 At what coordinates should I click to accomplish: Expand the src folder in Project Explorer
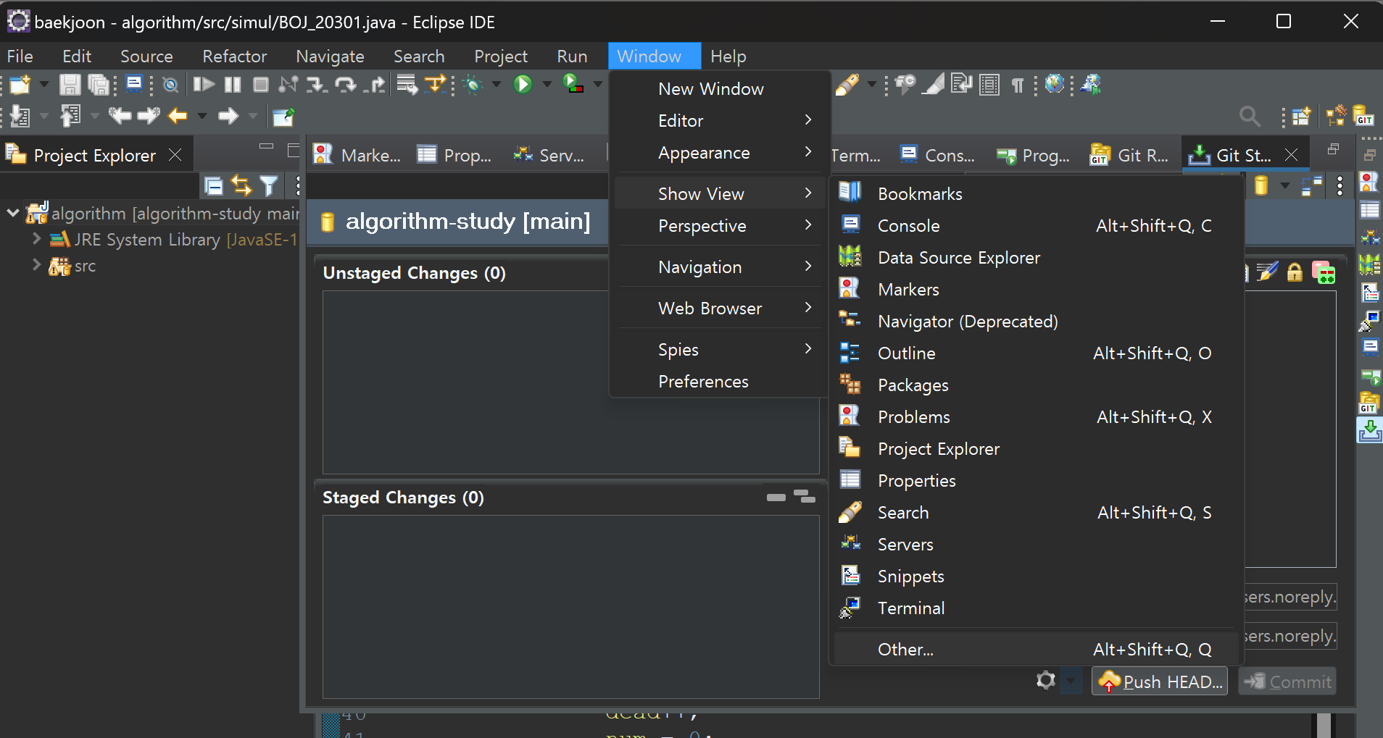(36, 266)
